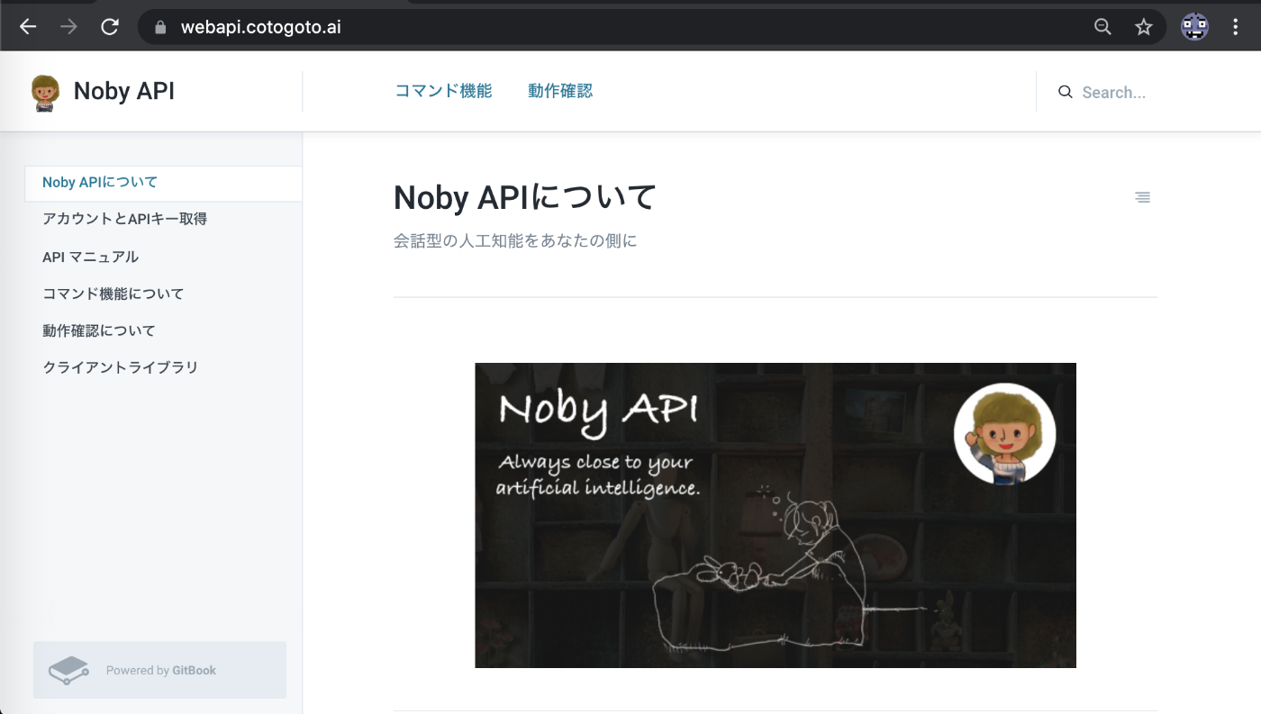Open the コマンド機能 header link
This screenshot has width=1261, height=714.
[443, 91]
